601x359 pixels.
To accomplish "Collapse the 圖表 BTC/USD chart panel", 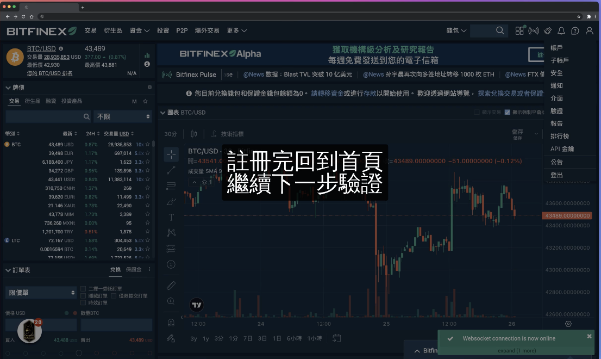I will click(163, 113).
